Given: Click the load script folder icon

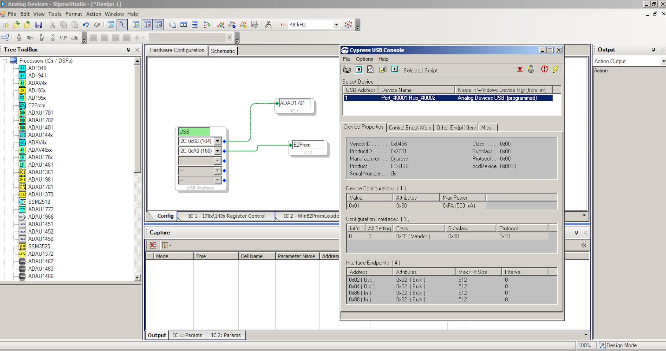Looking at the screenshot, I should 383,69.
